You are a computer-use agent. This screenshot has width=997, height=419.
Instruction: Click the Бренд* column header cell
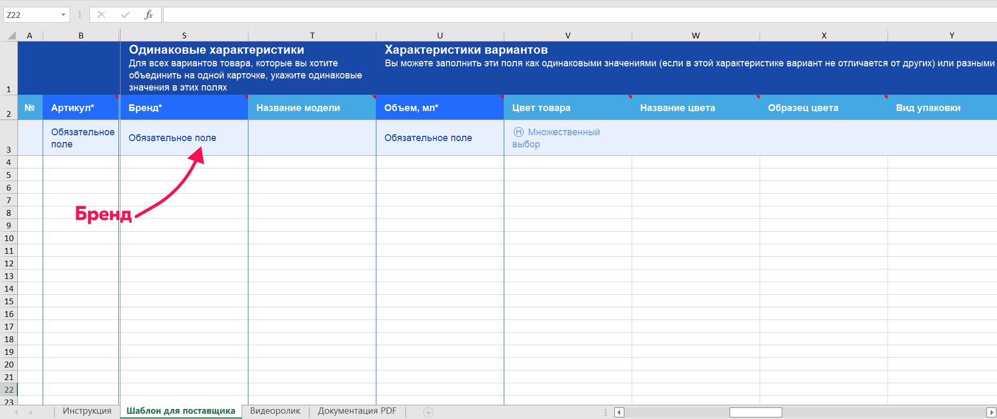(x=184, y=108)
